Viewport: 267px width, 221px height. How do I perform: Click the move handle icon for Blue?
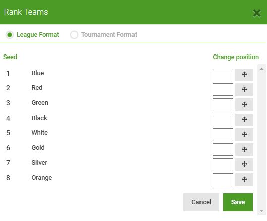coord(244,75)
